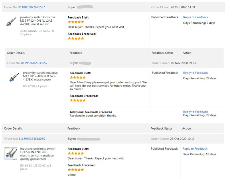Open order number 8118831072671587 link
The height and width of the screenshot is (181, 229).
pos(31,7)
